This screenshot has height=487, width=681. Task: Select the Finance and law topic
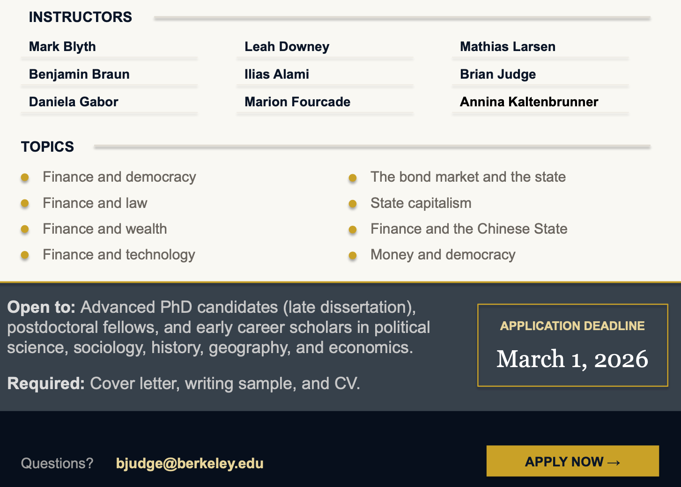pyautogui.click(x=95, y=203)
